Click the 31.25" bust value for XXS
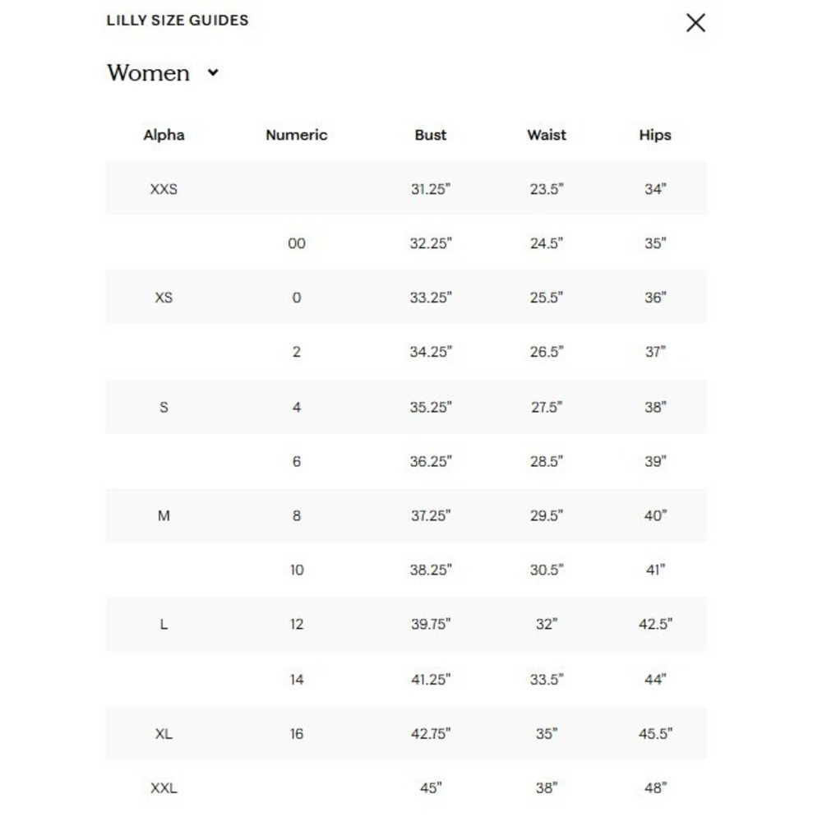The height and width of the screenshot is (822, 822). 431,189
